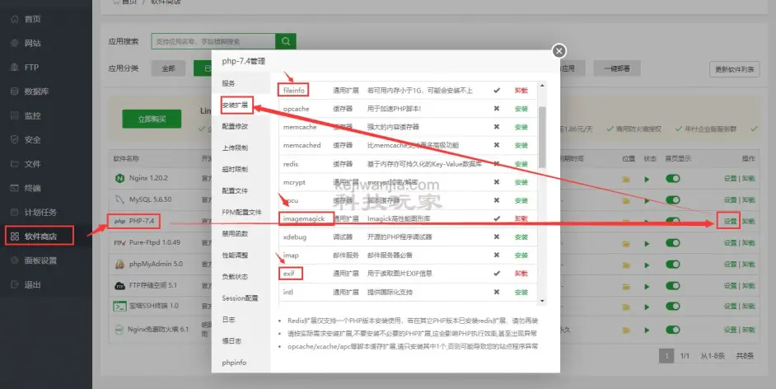
Task: Click the 网站 globe icon in sidebar
Action: point(14,43)
